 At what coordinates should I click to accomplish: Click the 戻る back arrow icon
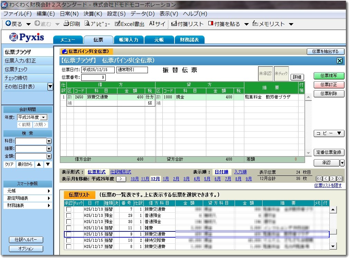pyautogui.click(x=8, y=24)
